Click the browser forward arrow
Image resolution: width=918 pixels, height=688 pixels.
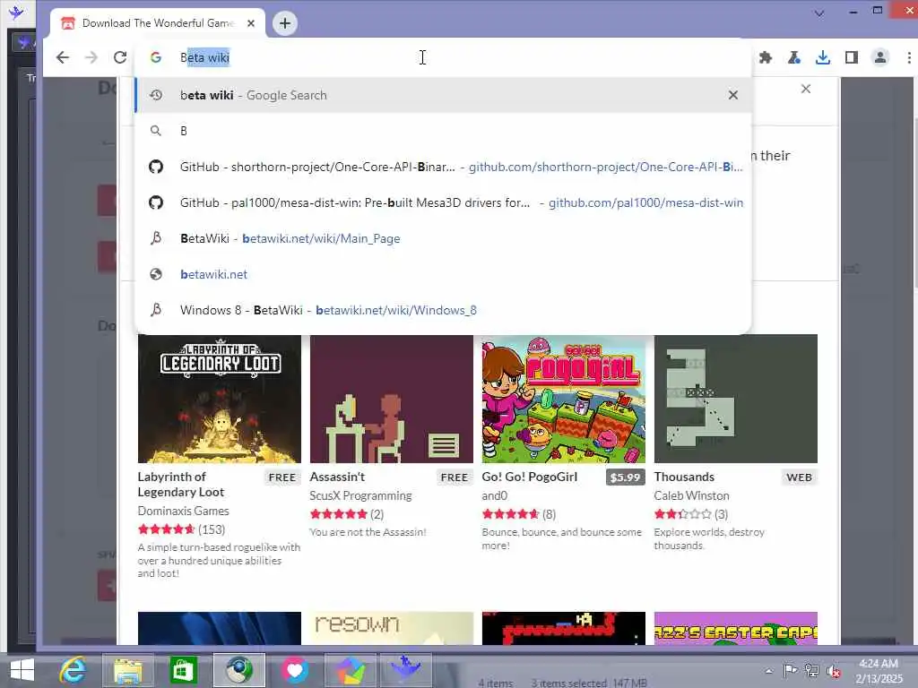click(91, 57)
